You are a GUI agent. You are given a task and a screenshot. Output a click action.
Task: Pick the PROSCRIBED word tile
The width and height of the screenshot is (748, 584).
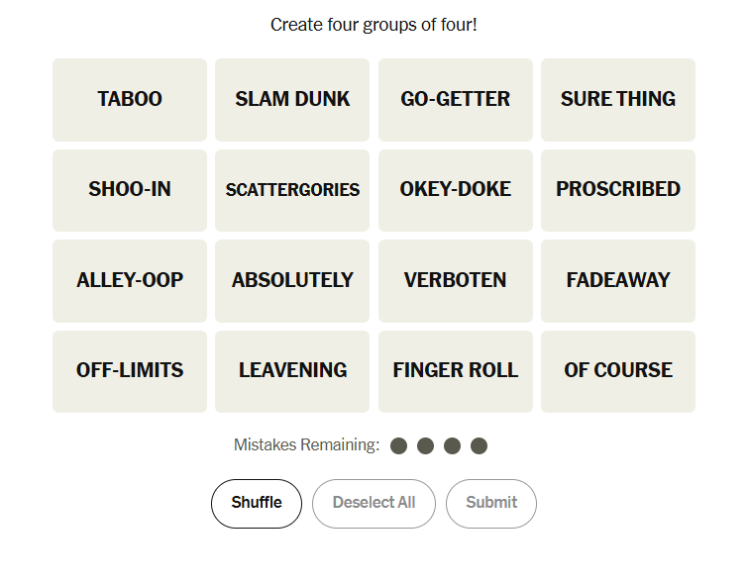pyautogui.click(x=618, y=189)
